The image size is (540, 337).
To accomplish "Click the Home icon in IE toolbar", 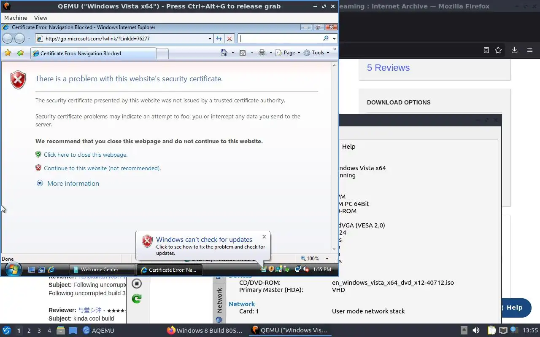I will click(x=224, y=53).
